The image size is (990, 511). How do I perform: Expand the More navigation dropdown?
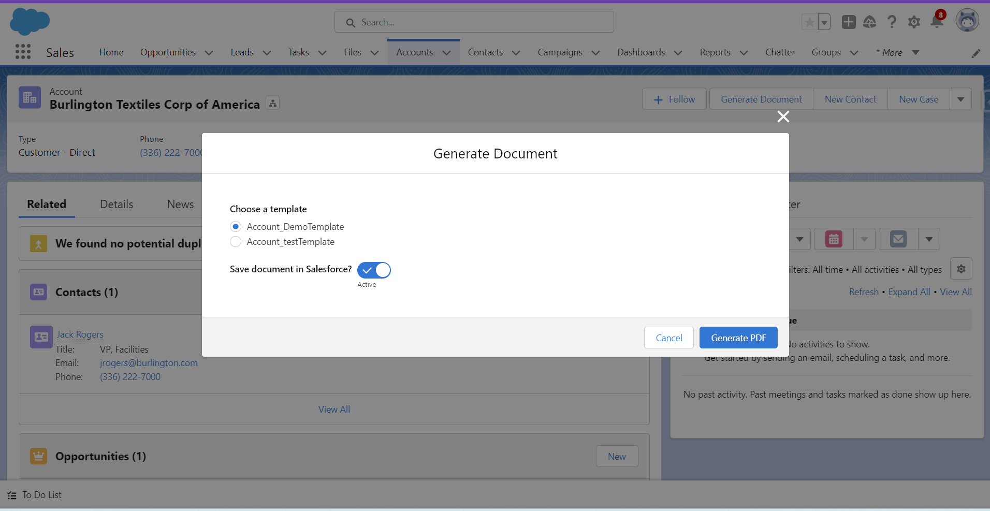(x=915, y=52)
